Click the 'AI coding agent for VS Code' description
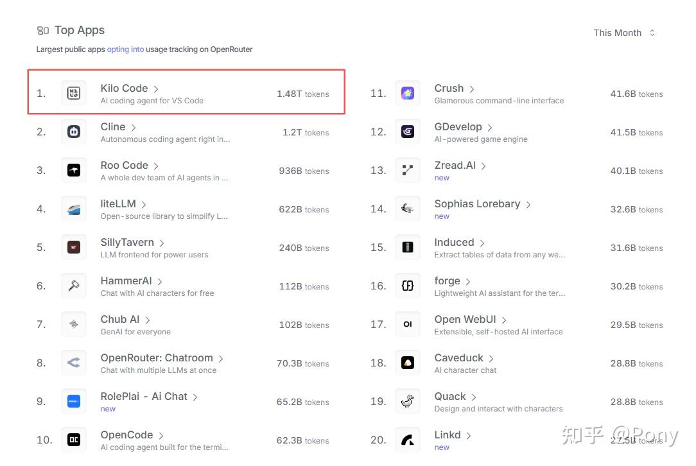This screenshot has width=696, height=466. 152,101
